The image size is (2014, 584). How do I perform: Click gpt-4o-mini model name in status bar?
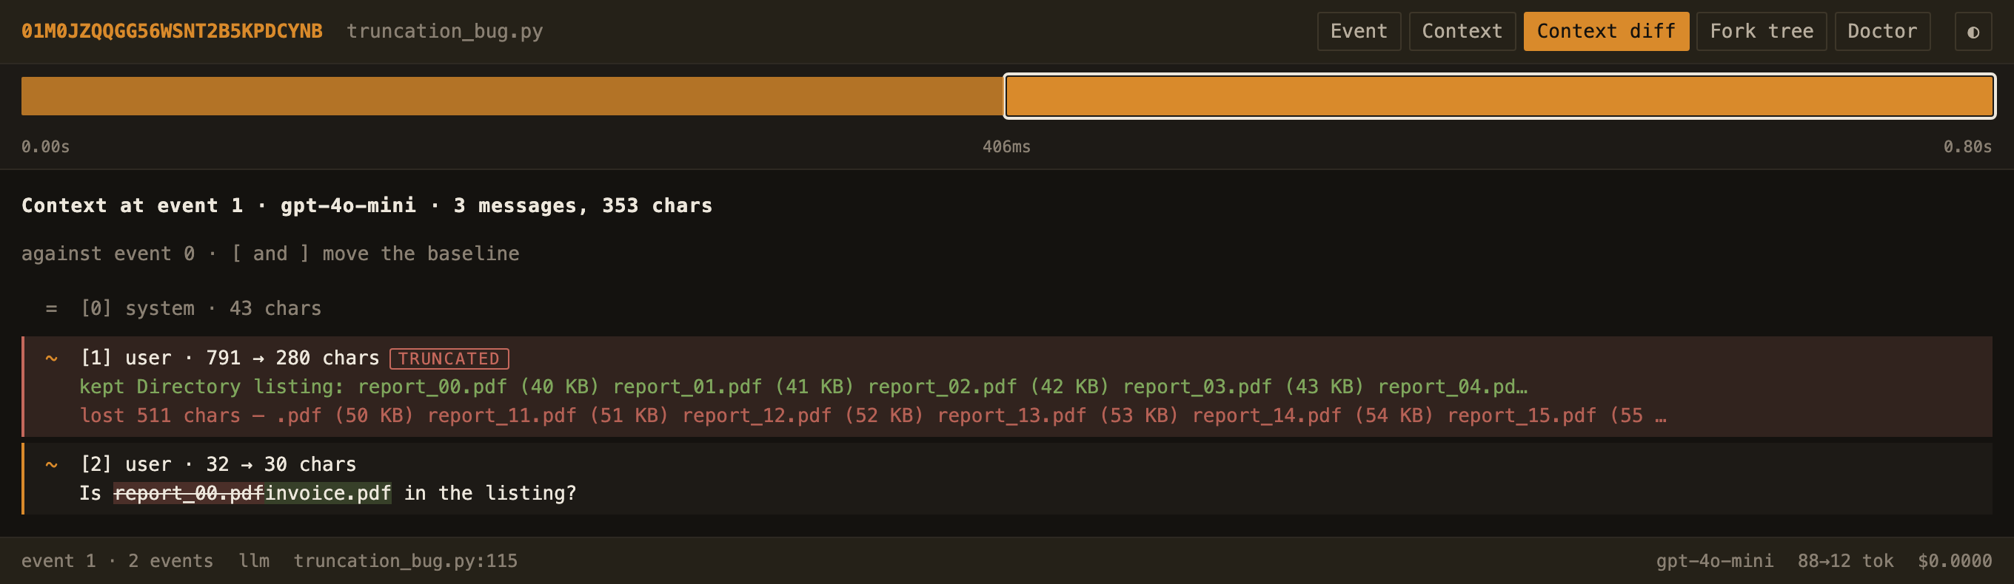coord(1715,560)
